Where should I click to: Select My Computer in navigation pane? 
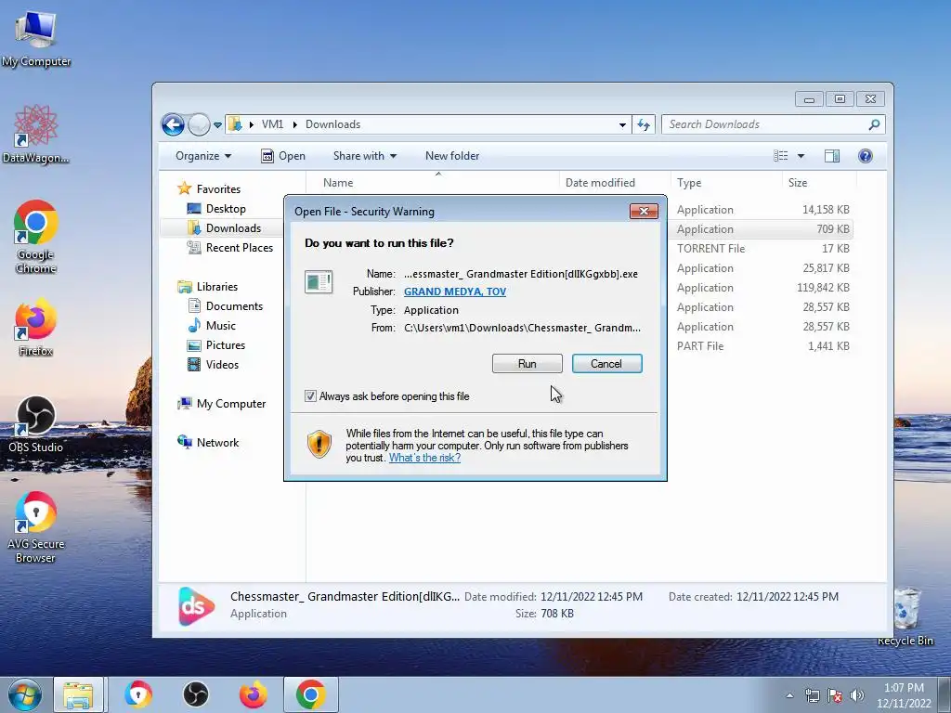(x=231, y=404)
